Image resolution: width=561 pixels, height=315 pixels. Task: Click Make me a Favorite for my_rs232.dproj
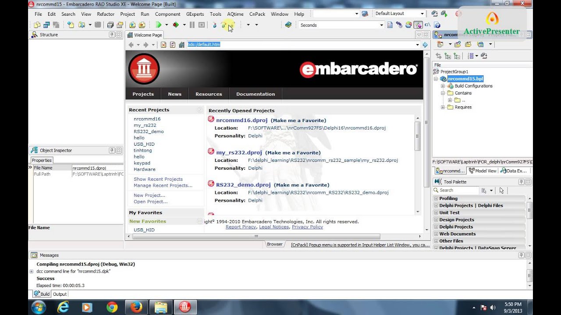293,153
